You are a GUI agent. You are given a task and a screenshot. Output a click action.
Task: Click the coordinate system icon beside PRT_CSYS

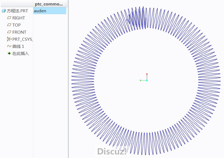(x=9, y=39)
